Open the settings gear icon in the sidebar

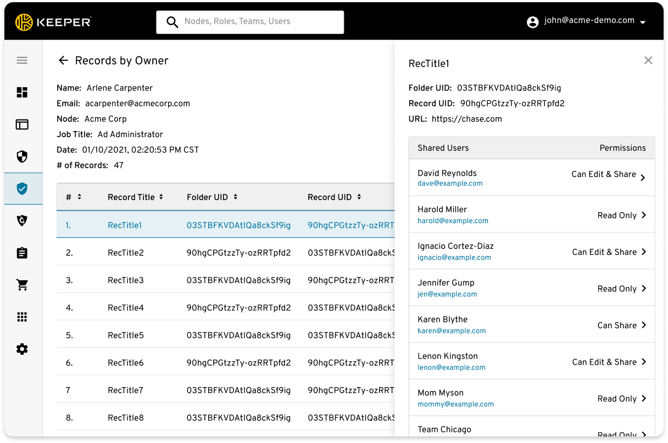22,349
